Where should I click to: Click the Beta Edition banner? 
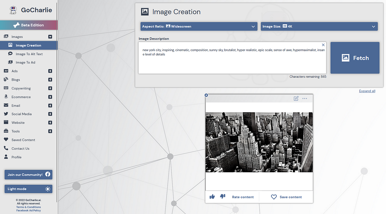(x=29, y=25)
